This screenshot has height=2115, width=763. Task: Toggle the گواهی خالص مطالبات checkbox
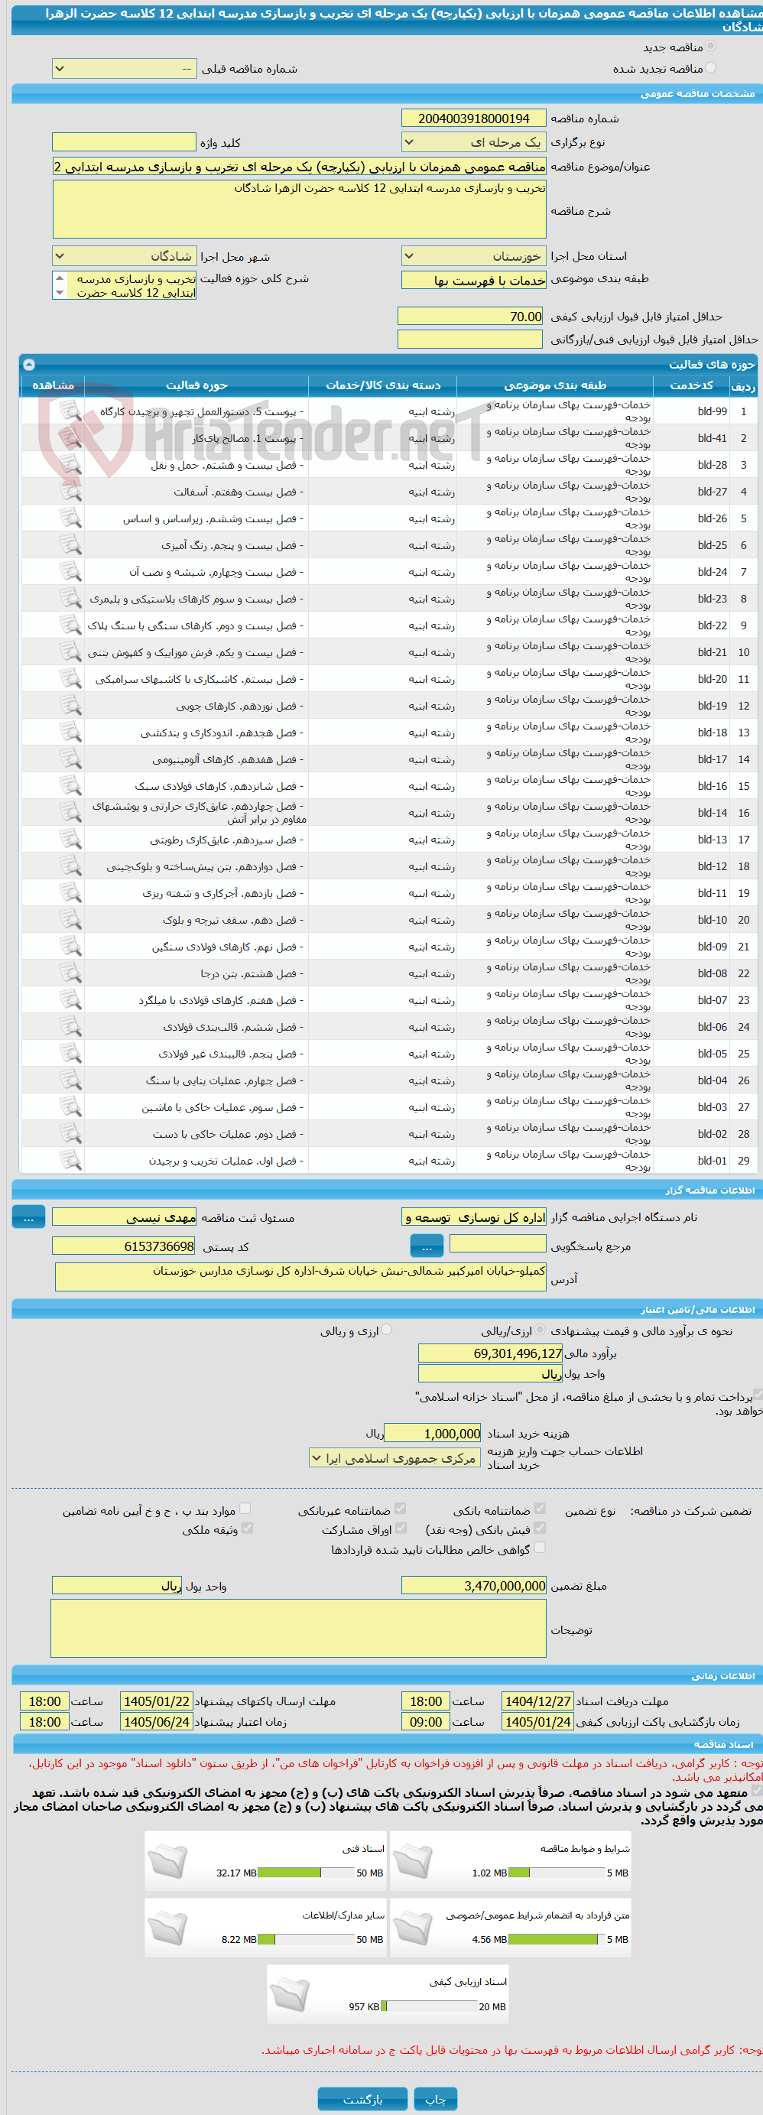[x=540, y=1548]
